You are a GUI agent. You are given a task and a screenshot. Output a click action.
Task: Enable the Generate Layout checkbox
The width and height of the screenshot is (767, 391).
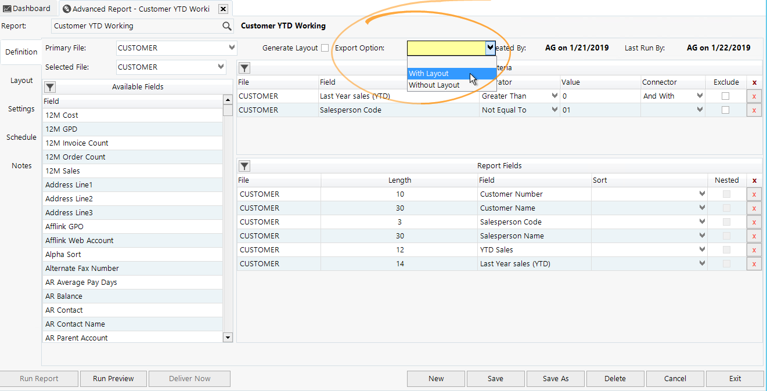(325, 48)
